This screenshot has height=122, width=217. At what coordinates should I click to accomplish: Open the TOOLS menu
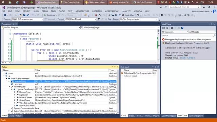pyautogui.click(x=62, y=11)
